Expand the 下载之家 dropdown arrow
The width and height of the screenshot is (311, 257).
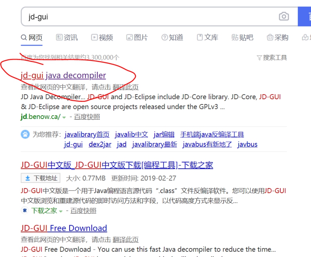pyautogui.click(x=61, y=211)
